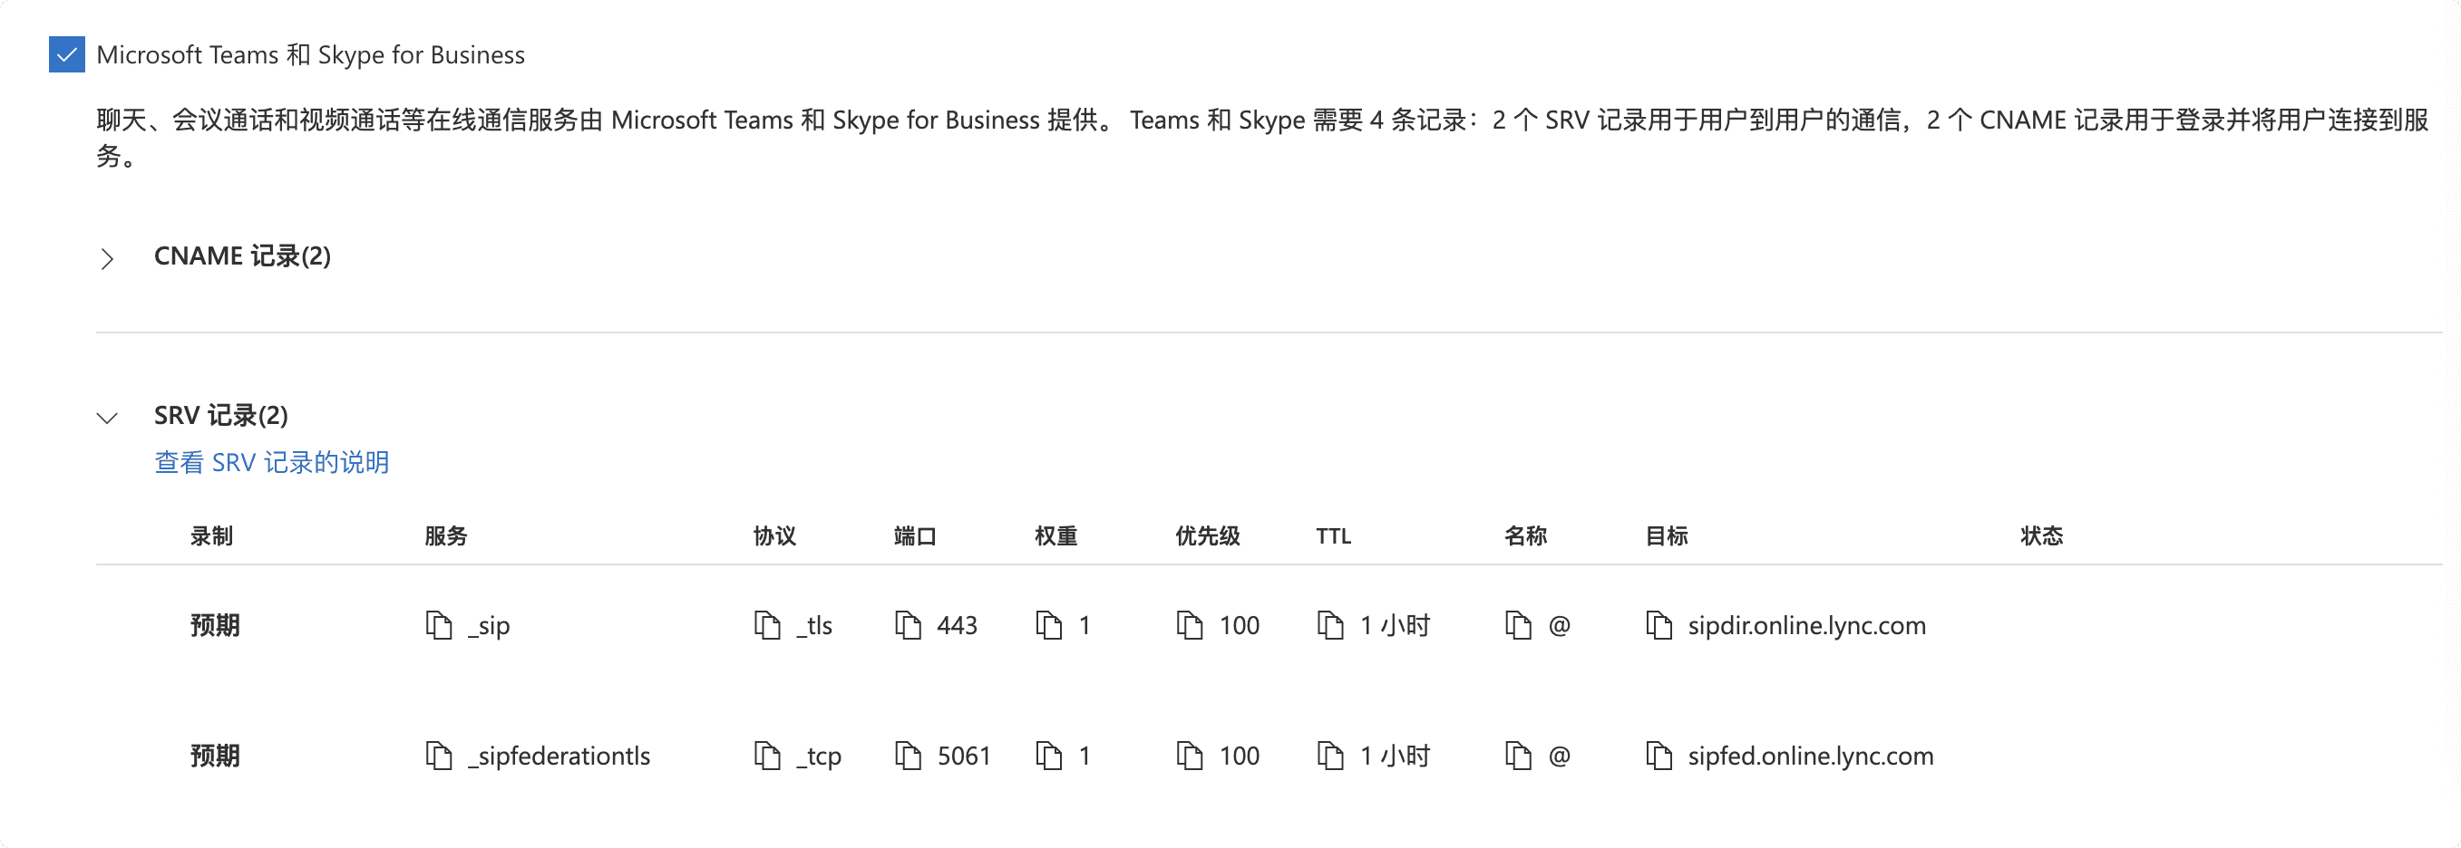The image size is (2461, 848).
Task: Open 查看 SRV 记录的说明 link
Action: (x=271, y=462)
